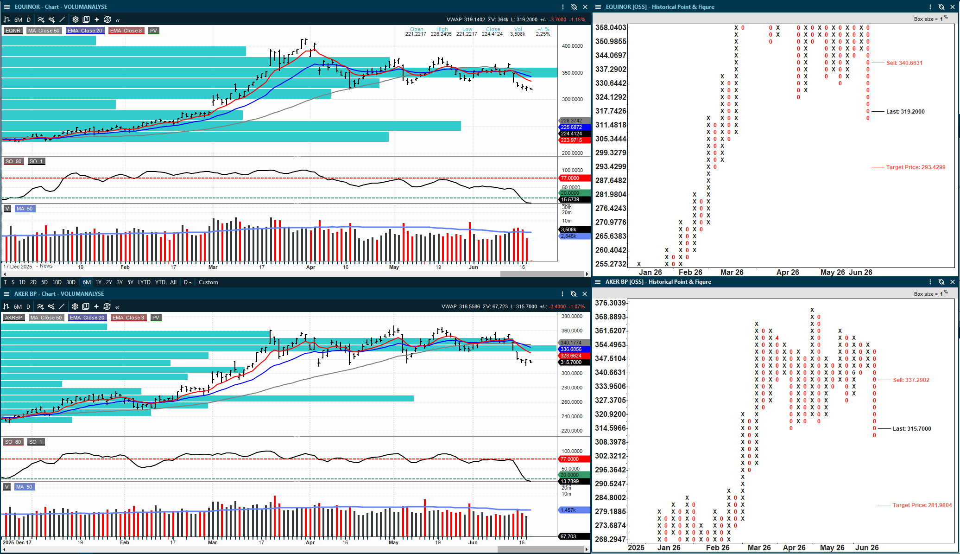Select the 1Y period tab
This screenshot has height=554, width=960.
pyautogui.click(x=99, y=282)
